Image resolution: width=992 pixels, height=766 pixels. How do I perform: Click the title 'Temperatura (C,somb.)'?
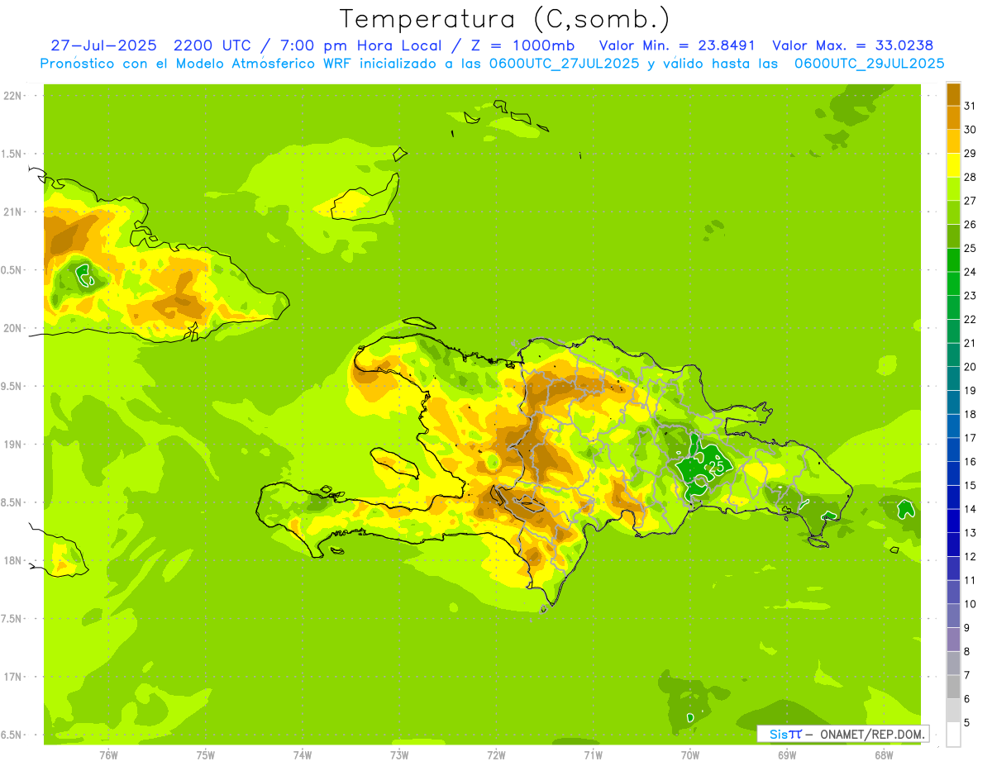pos(505,20)
